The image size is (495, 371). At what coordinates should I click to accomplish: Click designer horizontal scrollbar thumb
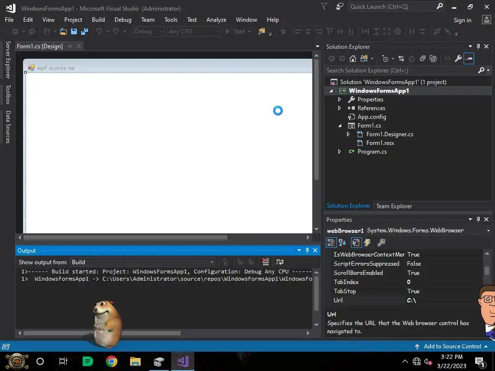125,238
